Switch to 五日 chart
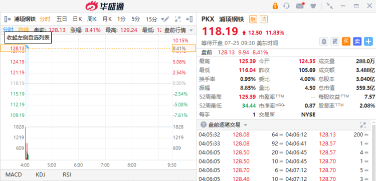 tap(61, 19)
